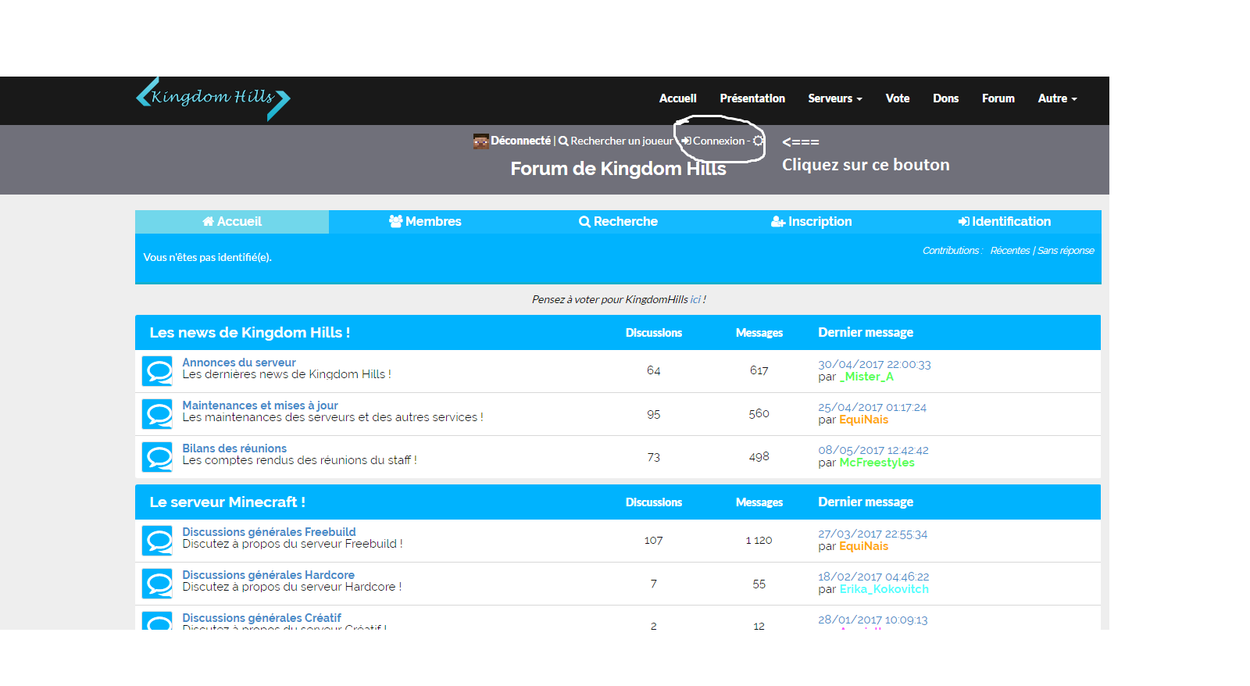Open the Recherche tab

coord(618,222)
